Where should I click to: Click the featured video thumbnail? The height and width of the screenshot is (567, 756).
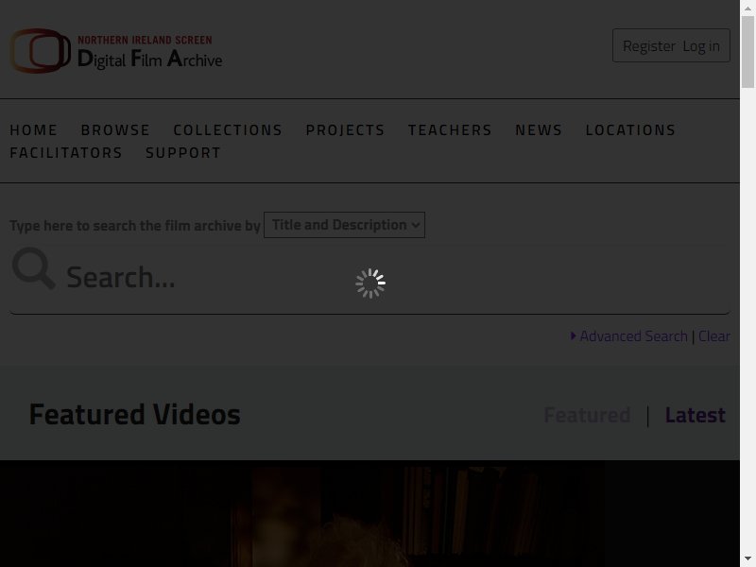click(369, 513)
